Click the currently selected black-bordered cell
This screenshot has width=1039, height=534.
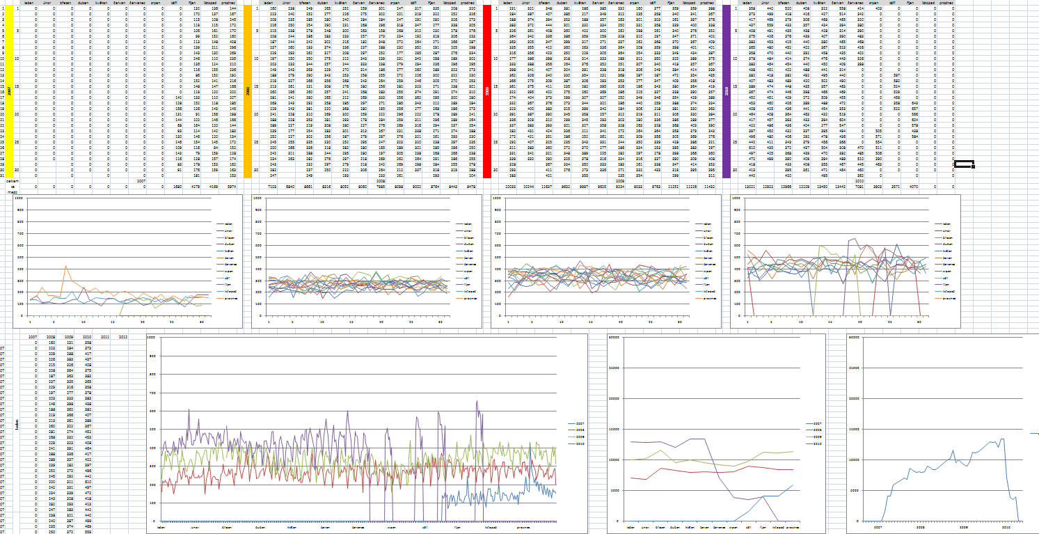coord(962,164)
